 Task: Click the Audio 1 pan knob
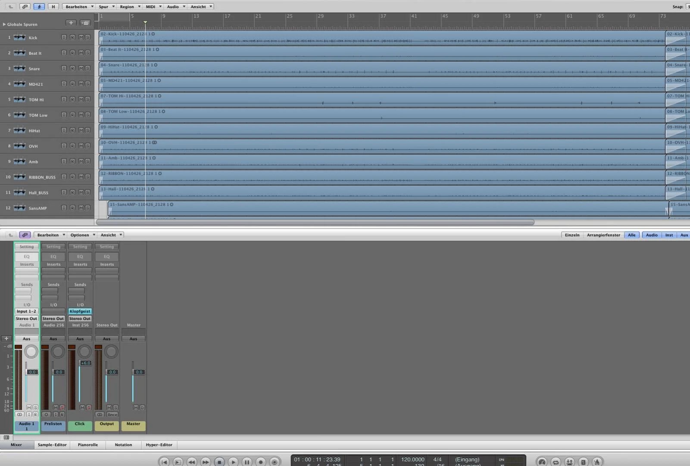[x=31, y=352]
